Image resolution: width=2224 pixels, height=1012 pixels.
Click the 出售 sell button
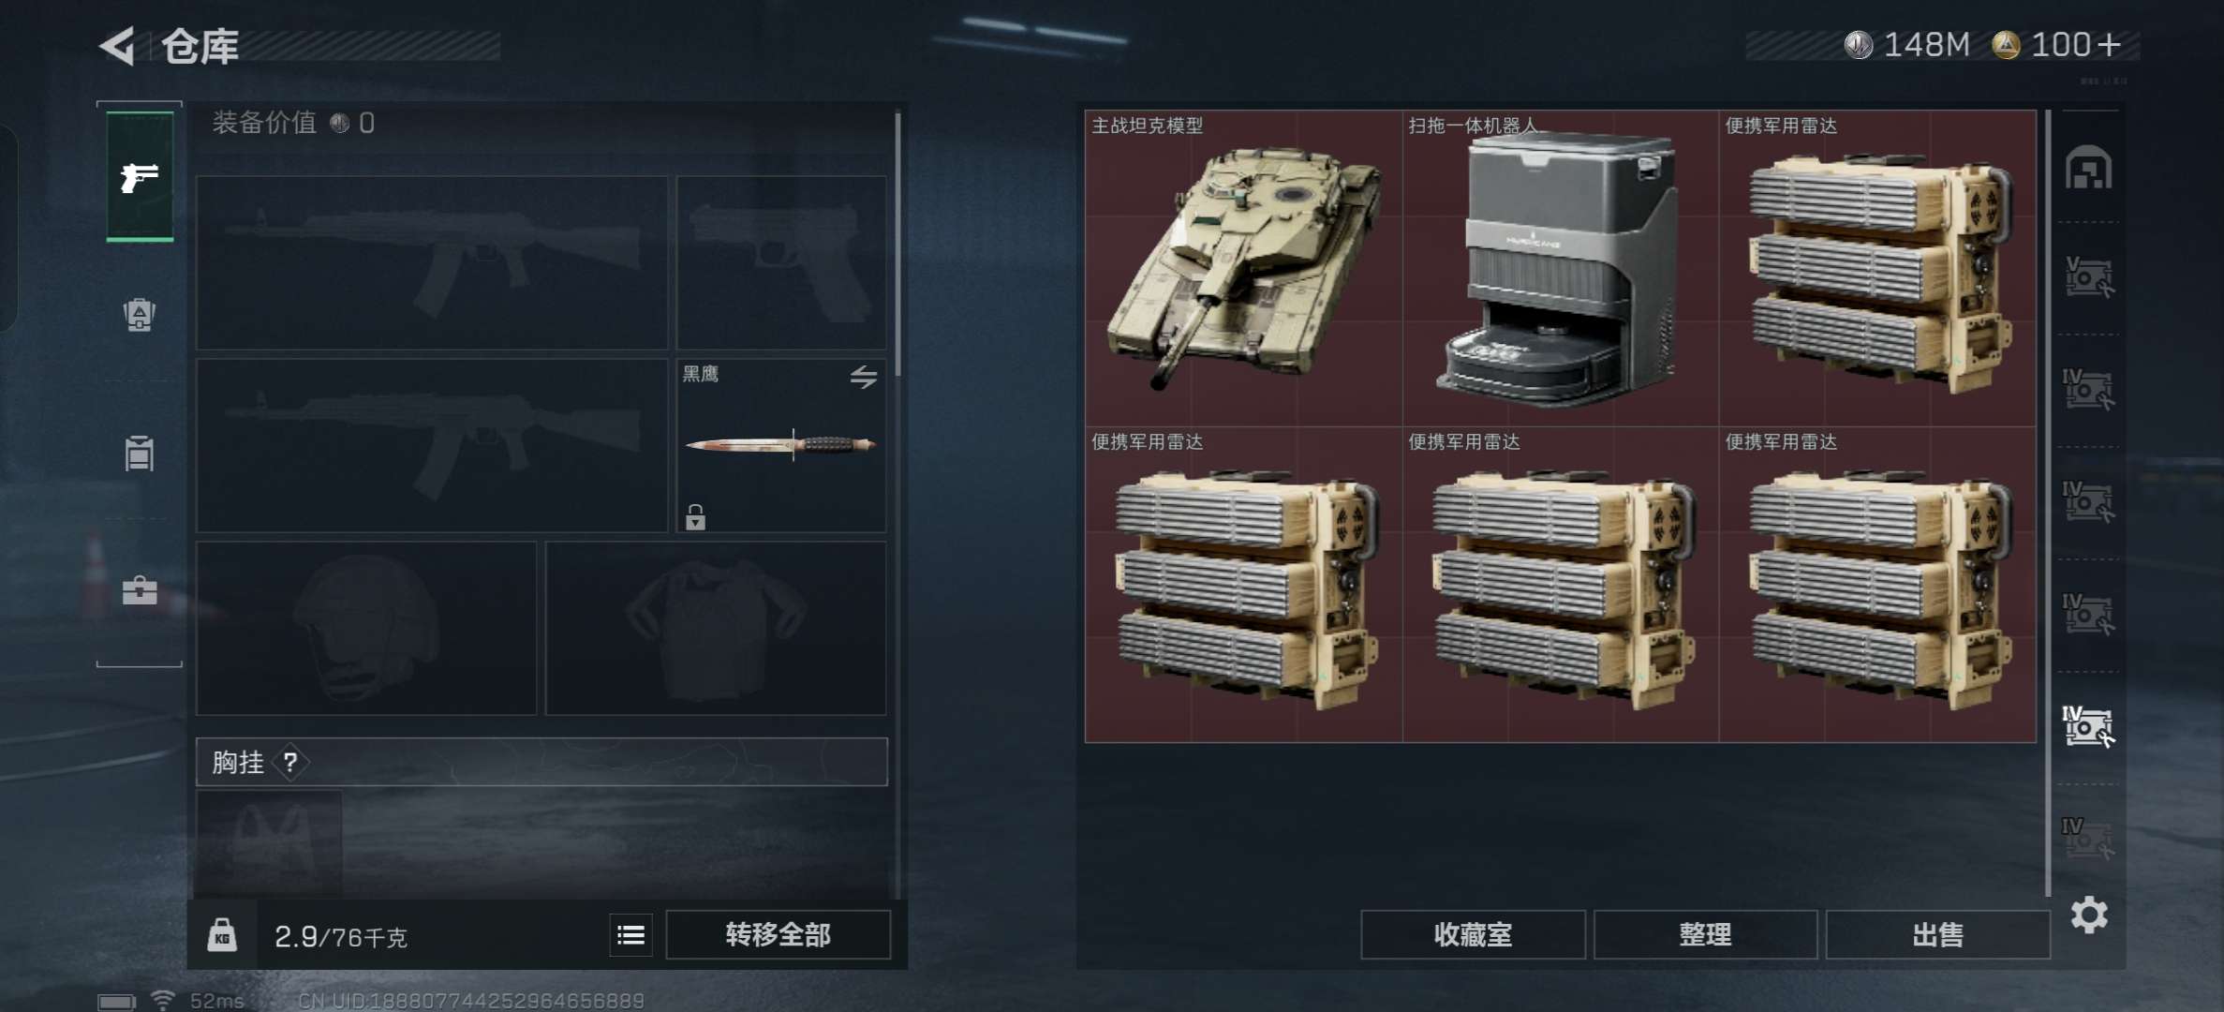[1937, 935]
